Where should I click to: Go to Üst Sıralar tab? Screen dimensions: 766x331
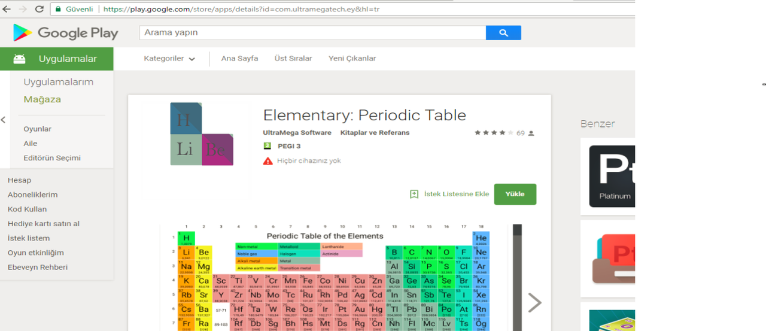tap(293, 59)
